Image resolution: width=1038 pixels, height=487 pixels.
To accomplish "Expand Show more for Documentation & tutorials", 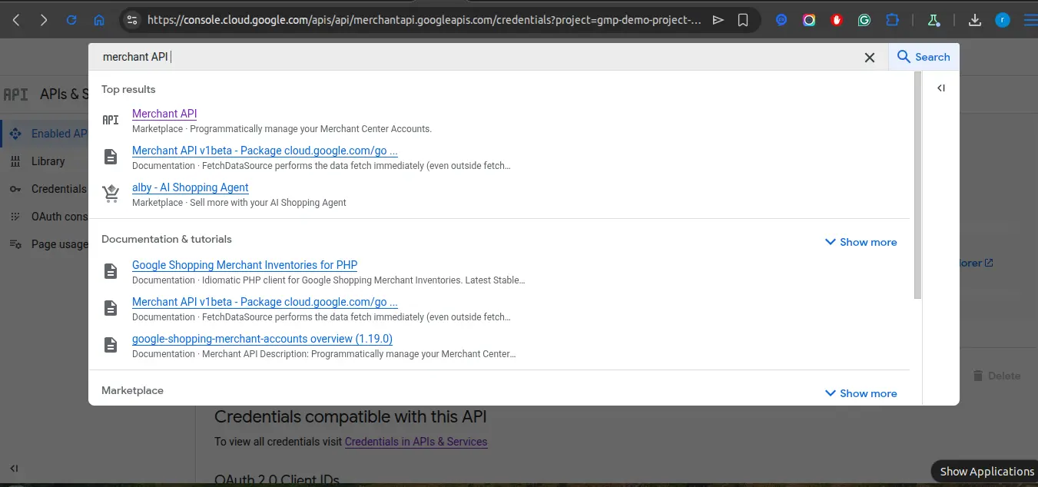I will [861, 242].
